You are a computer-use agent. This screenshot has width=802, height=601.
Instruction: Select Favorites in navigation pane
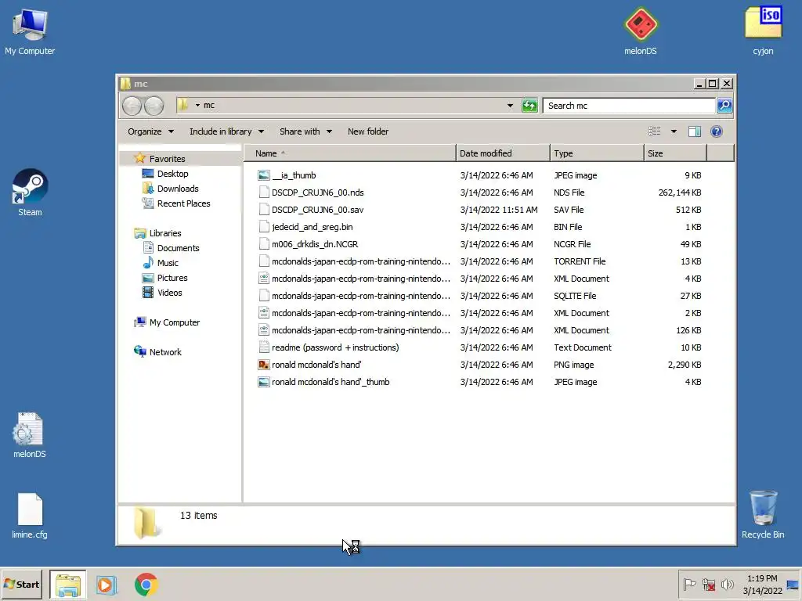point(168,159)
